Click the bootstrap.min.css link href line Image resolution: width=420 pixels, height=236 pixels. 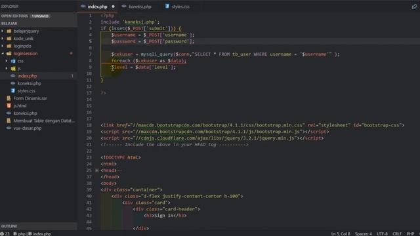coord(252,125)
